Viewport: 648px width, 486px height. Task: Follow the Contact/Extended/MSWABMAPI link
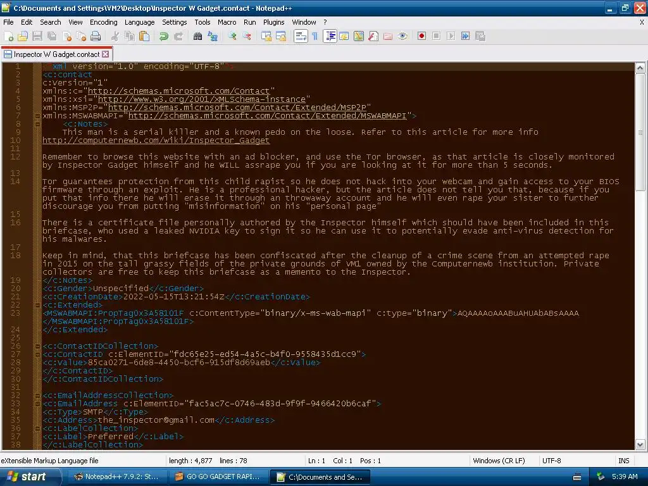tap(268, 116)
